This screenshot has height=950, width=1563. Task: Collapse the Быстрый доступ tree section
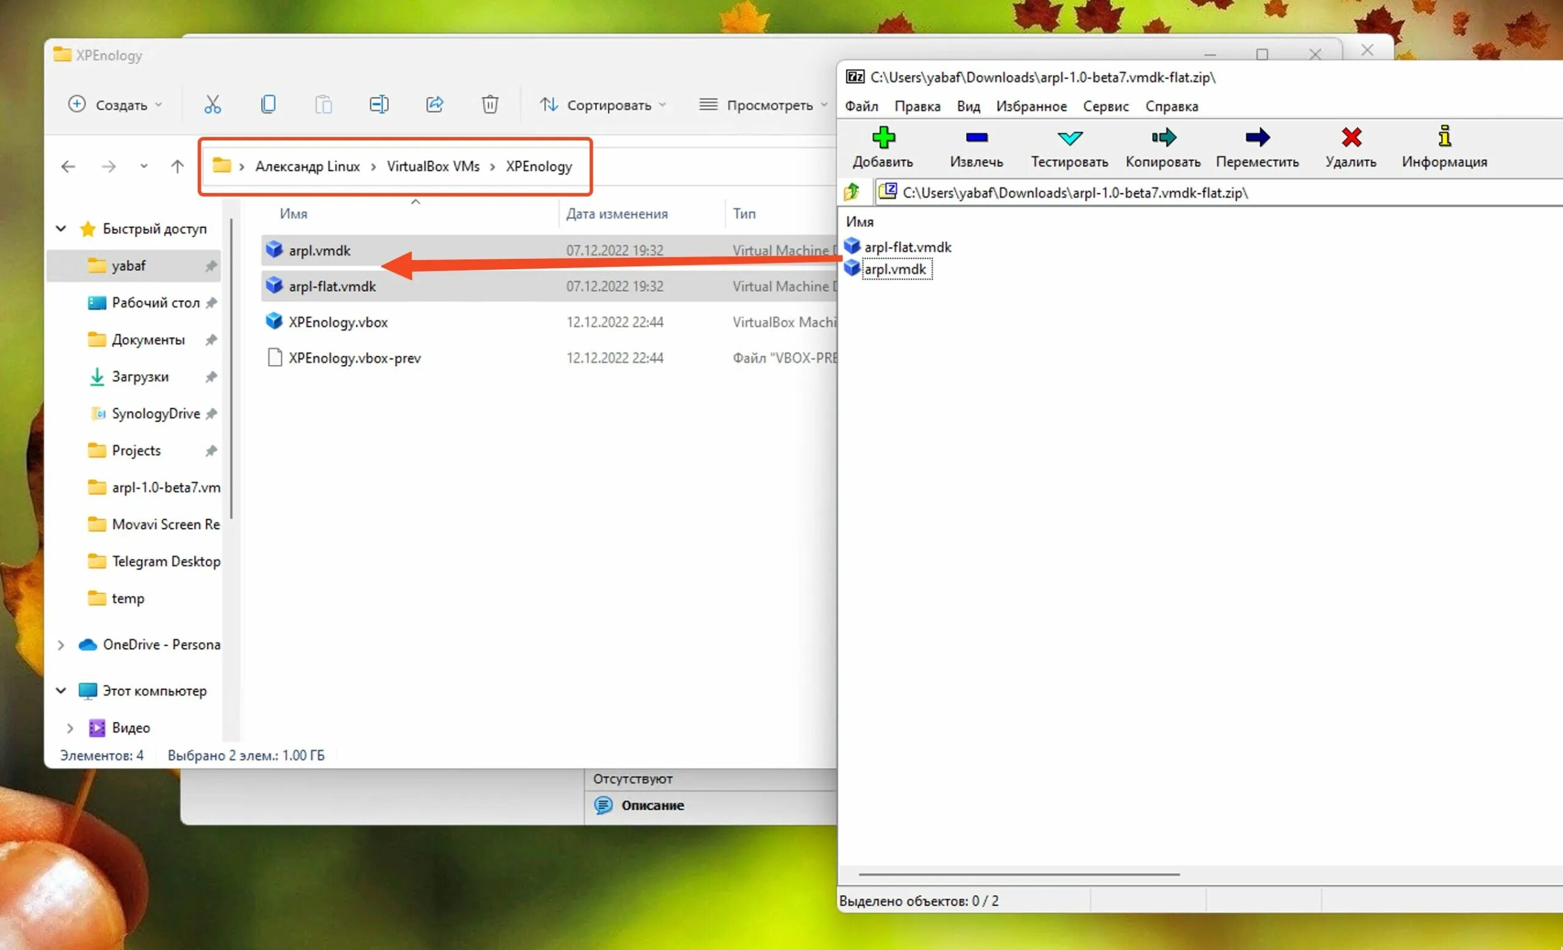[61, 228]
